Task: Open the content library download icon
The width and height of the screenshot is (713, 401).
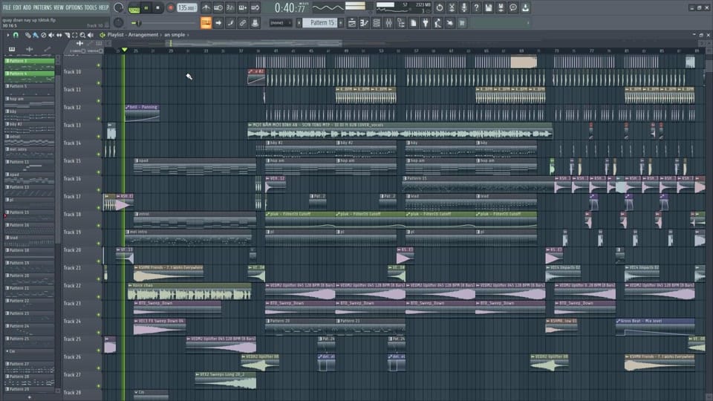Action: (525, 7)
